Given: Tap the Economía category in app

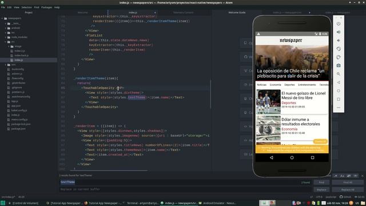Looking at the screenshot, I should 276,85.
